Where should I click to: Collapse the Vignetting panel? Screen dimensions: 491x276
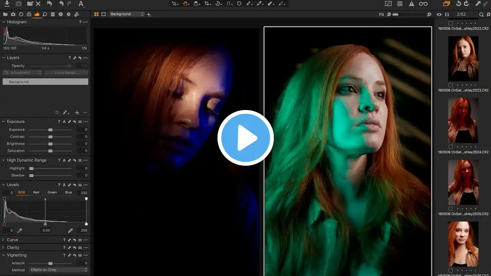4,255
